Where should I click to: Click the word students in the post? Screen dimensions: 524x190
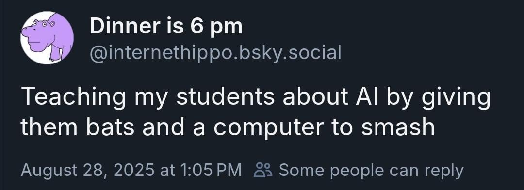(227, 96)
